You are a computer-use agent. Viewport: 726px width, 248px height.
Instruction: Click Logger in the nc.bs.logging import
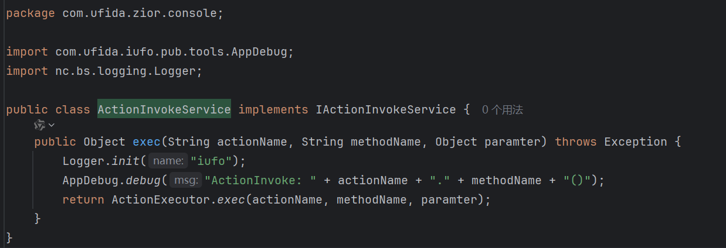coord(181,71)
